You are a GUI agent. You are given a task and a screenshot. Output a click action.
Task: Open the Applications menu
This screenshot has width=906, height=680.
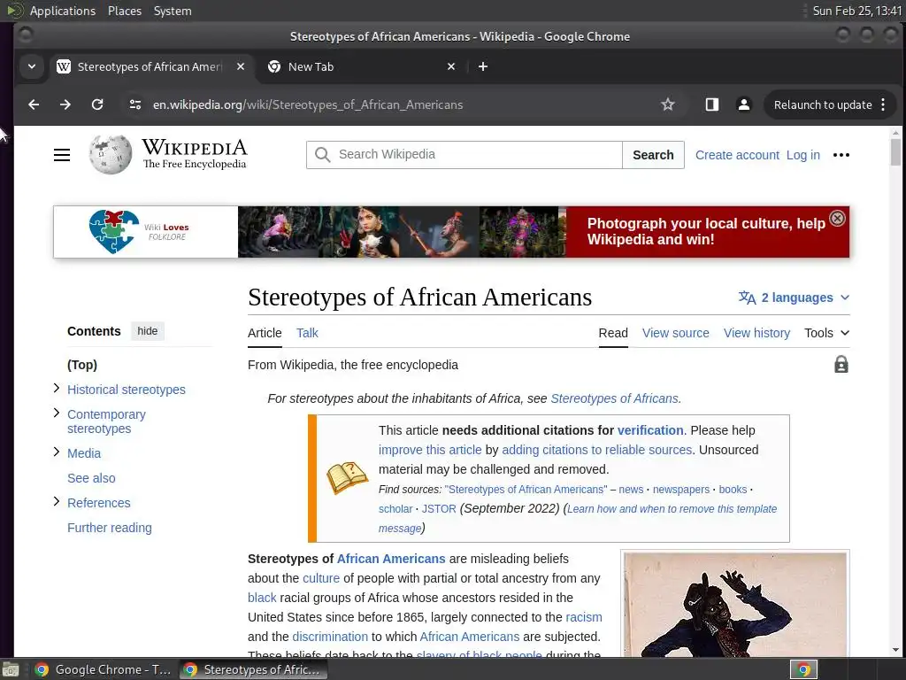[x=63, y=11]
